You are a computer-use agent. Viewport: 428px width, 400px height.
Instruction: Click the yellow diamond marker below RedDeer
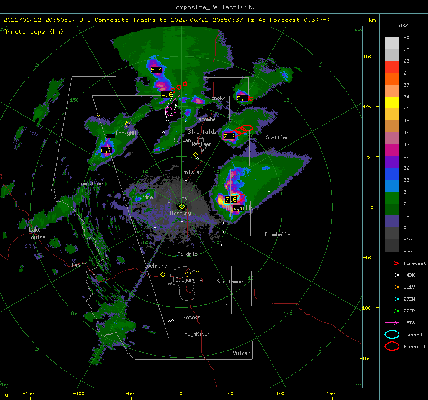click(x=195, y=155)
